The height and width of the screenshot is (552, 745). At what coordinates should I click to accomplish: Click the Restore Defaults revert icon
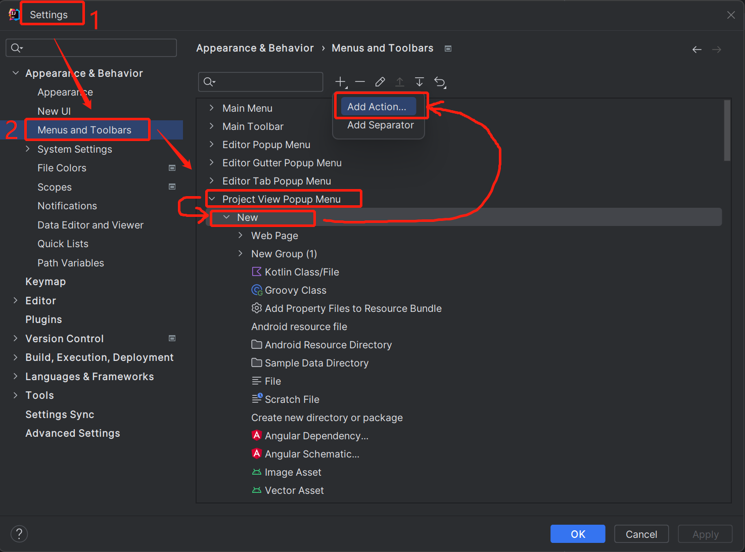coord(439,81)
